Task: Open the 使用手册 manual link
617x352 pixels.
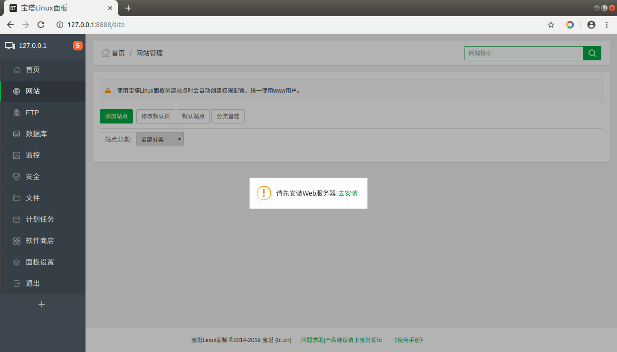Action: 408,340
